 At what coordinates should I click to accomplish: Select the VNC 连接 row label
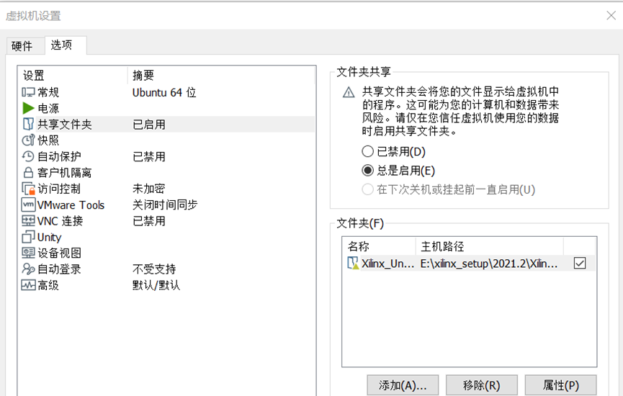[60, 221]
